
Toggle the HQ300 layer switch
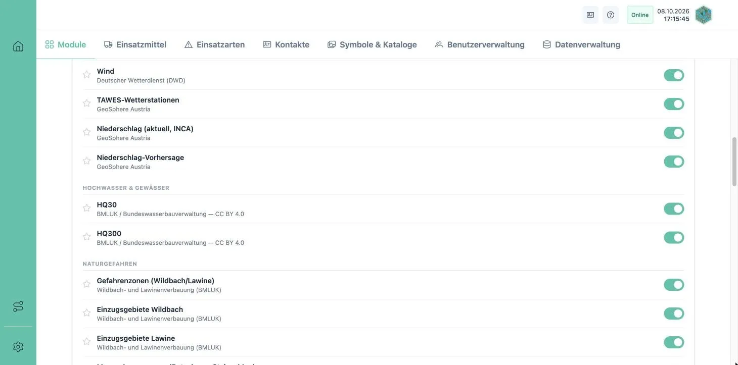coord(674,237)
